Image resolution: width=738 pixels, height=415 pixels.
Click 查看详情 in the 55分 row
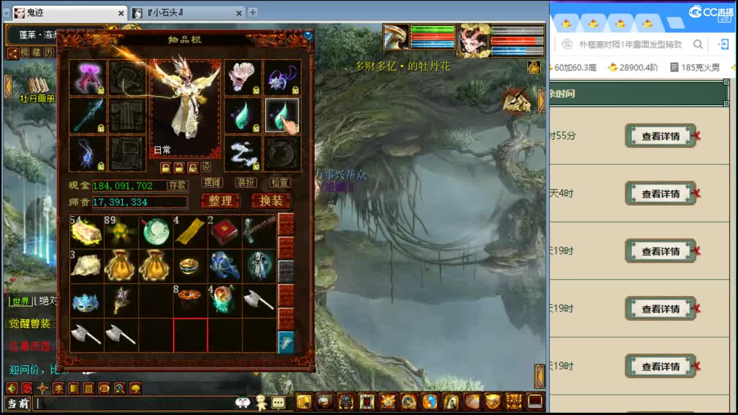(x=661, y=136)
